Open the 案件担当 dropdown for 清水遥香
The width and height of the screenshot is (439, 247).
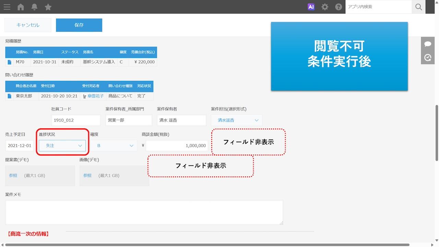(x=236, y=120)
